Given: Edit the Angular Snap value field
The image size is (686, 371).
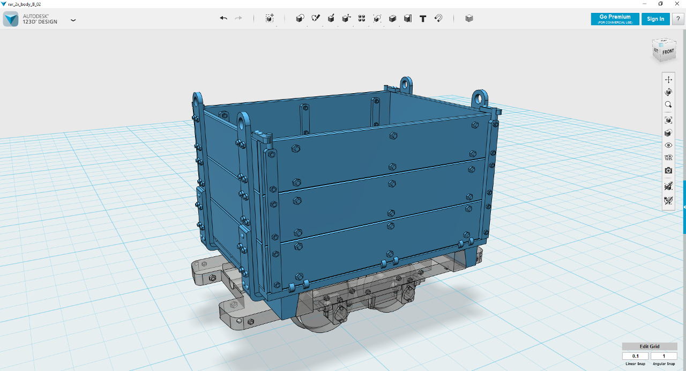Looking at the screenshot, I should (x=663, y=356).
